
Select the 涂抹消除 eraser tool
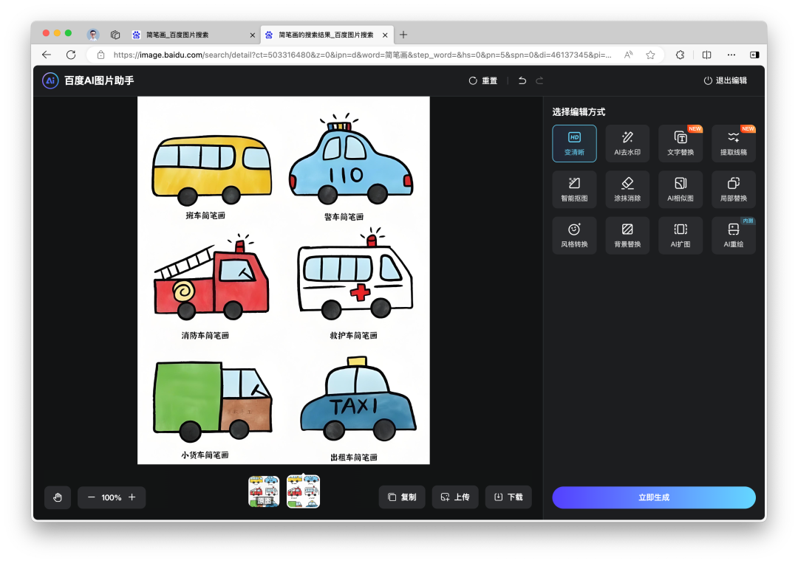[627, 190]
